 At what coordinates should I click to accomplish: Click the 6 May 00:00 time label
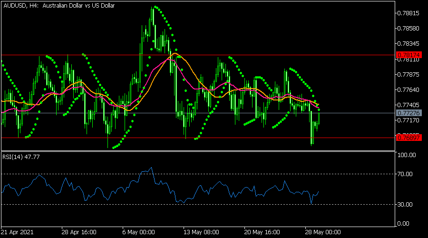139,232
